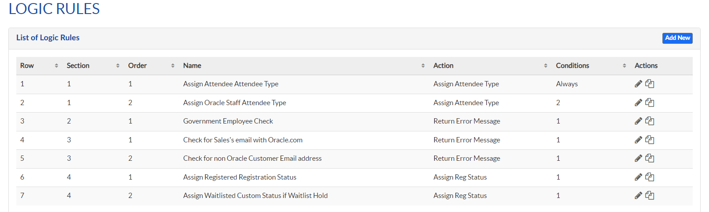The width and height of the screenshot is (709, 212).
Task: Edit the Assign Registered Registration Status rule
Action: point(638,177)
